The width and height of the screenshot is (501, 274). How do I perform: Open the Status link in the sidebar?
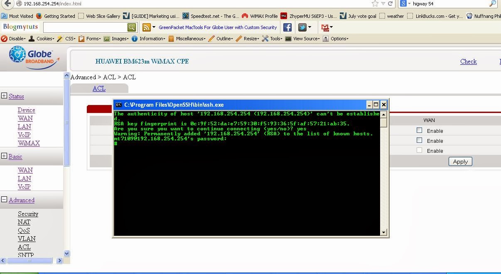(x=16, y=96)
